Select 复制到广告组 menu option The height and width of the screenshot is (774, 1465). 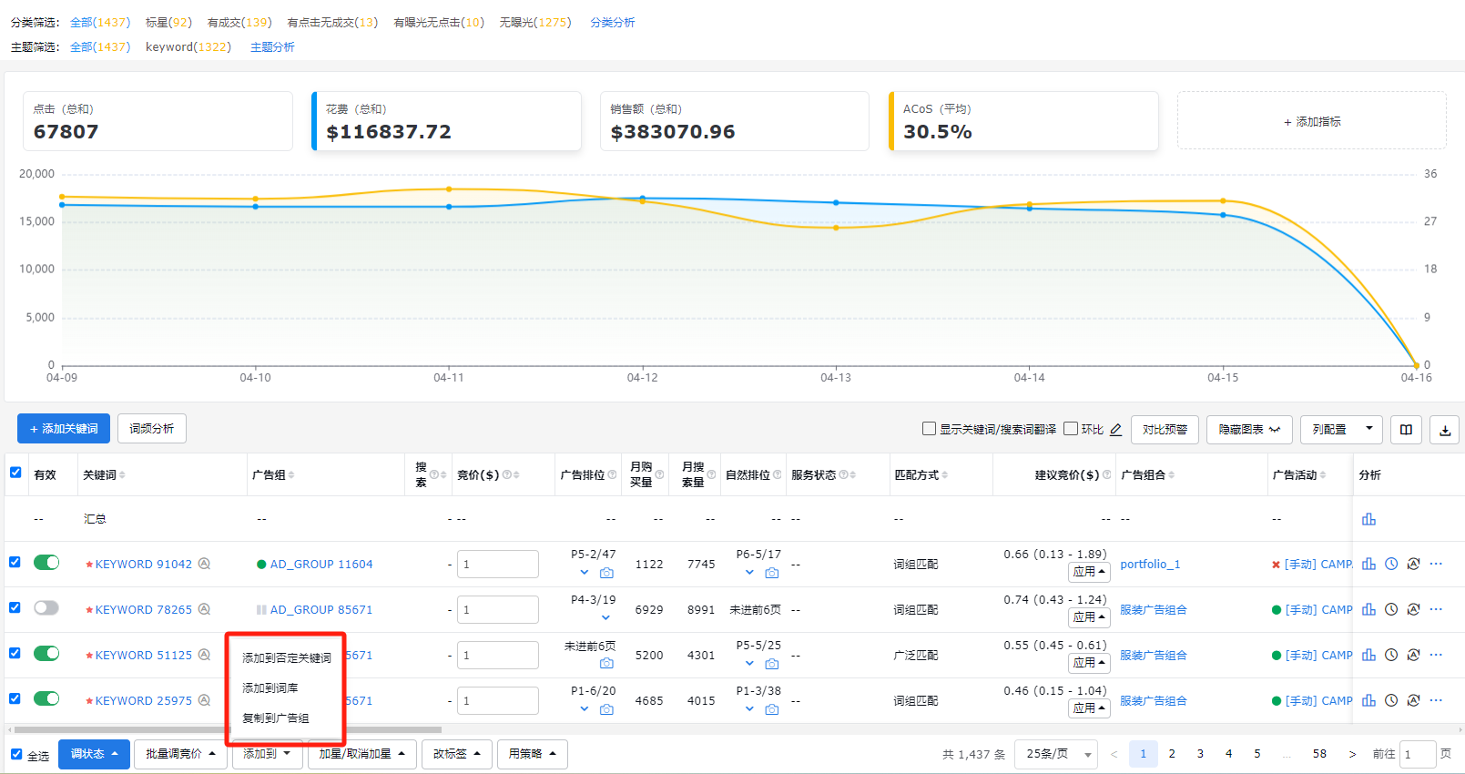coord(275,718)
